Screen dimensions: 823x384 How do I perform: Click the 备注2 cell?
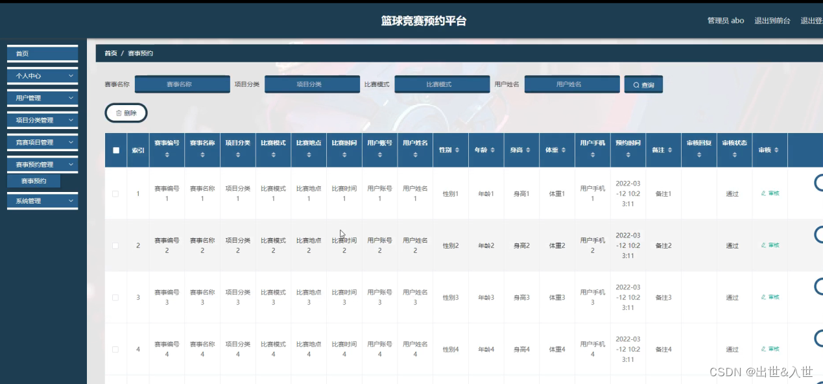[x=663, y=246]
